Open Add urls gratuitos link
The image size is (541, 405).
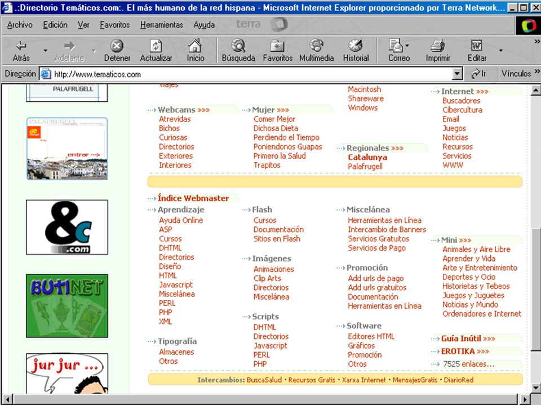[x=377, y=287]
